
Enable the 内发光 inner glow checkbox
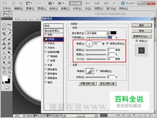click(x=46, y=48)
